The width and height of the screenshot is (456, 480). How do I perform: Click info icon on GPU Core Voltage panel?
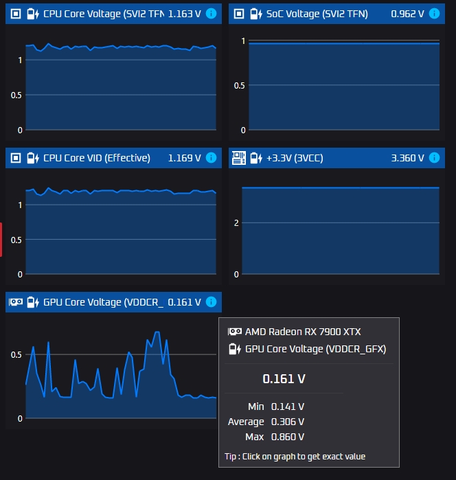pyautogui.click(x=211, y=302)
